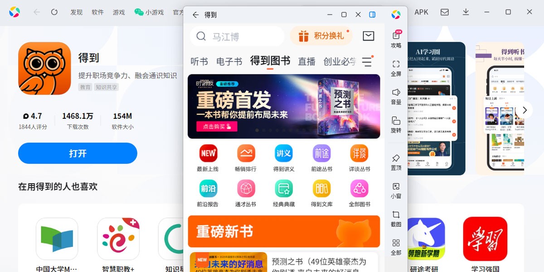Image resolution: width=544 pixels, height=272 pixels.
Task: Click the 马江博 search field
Action: coord(237,36)
